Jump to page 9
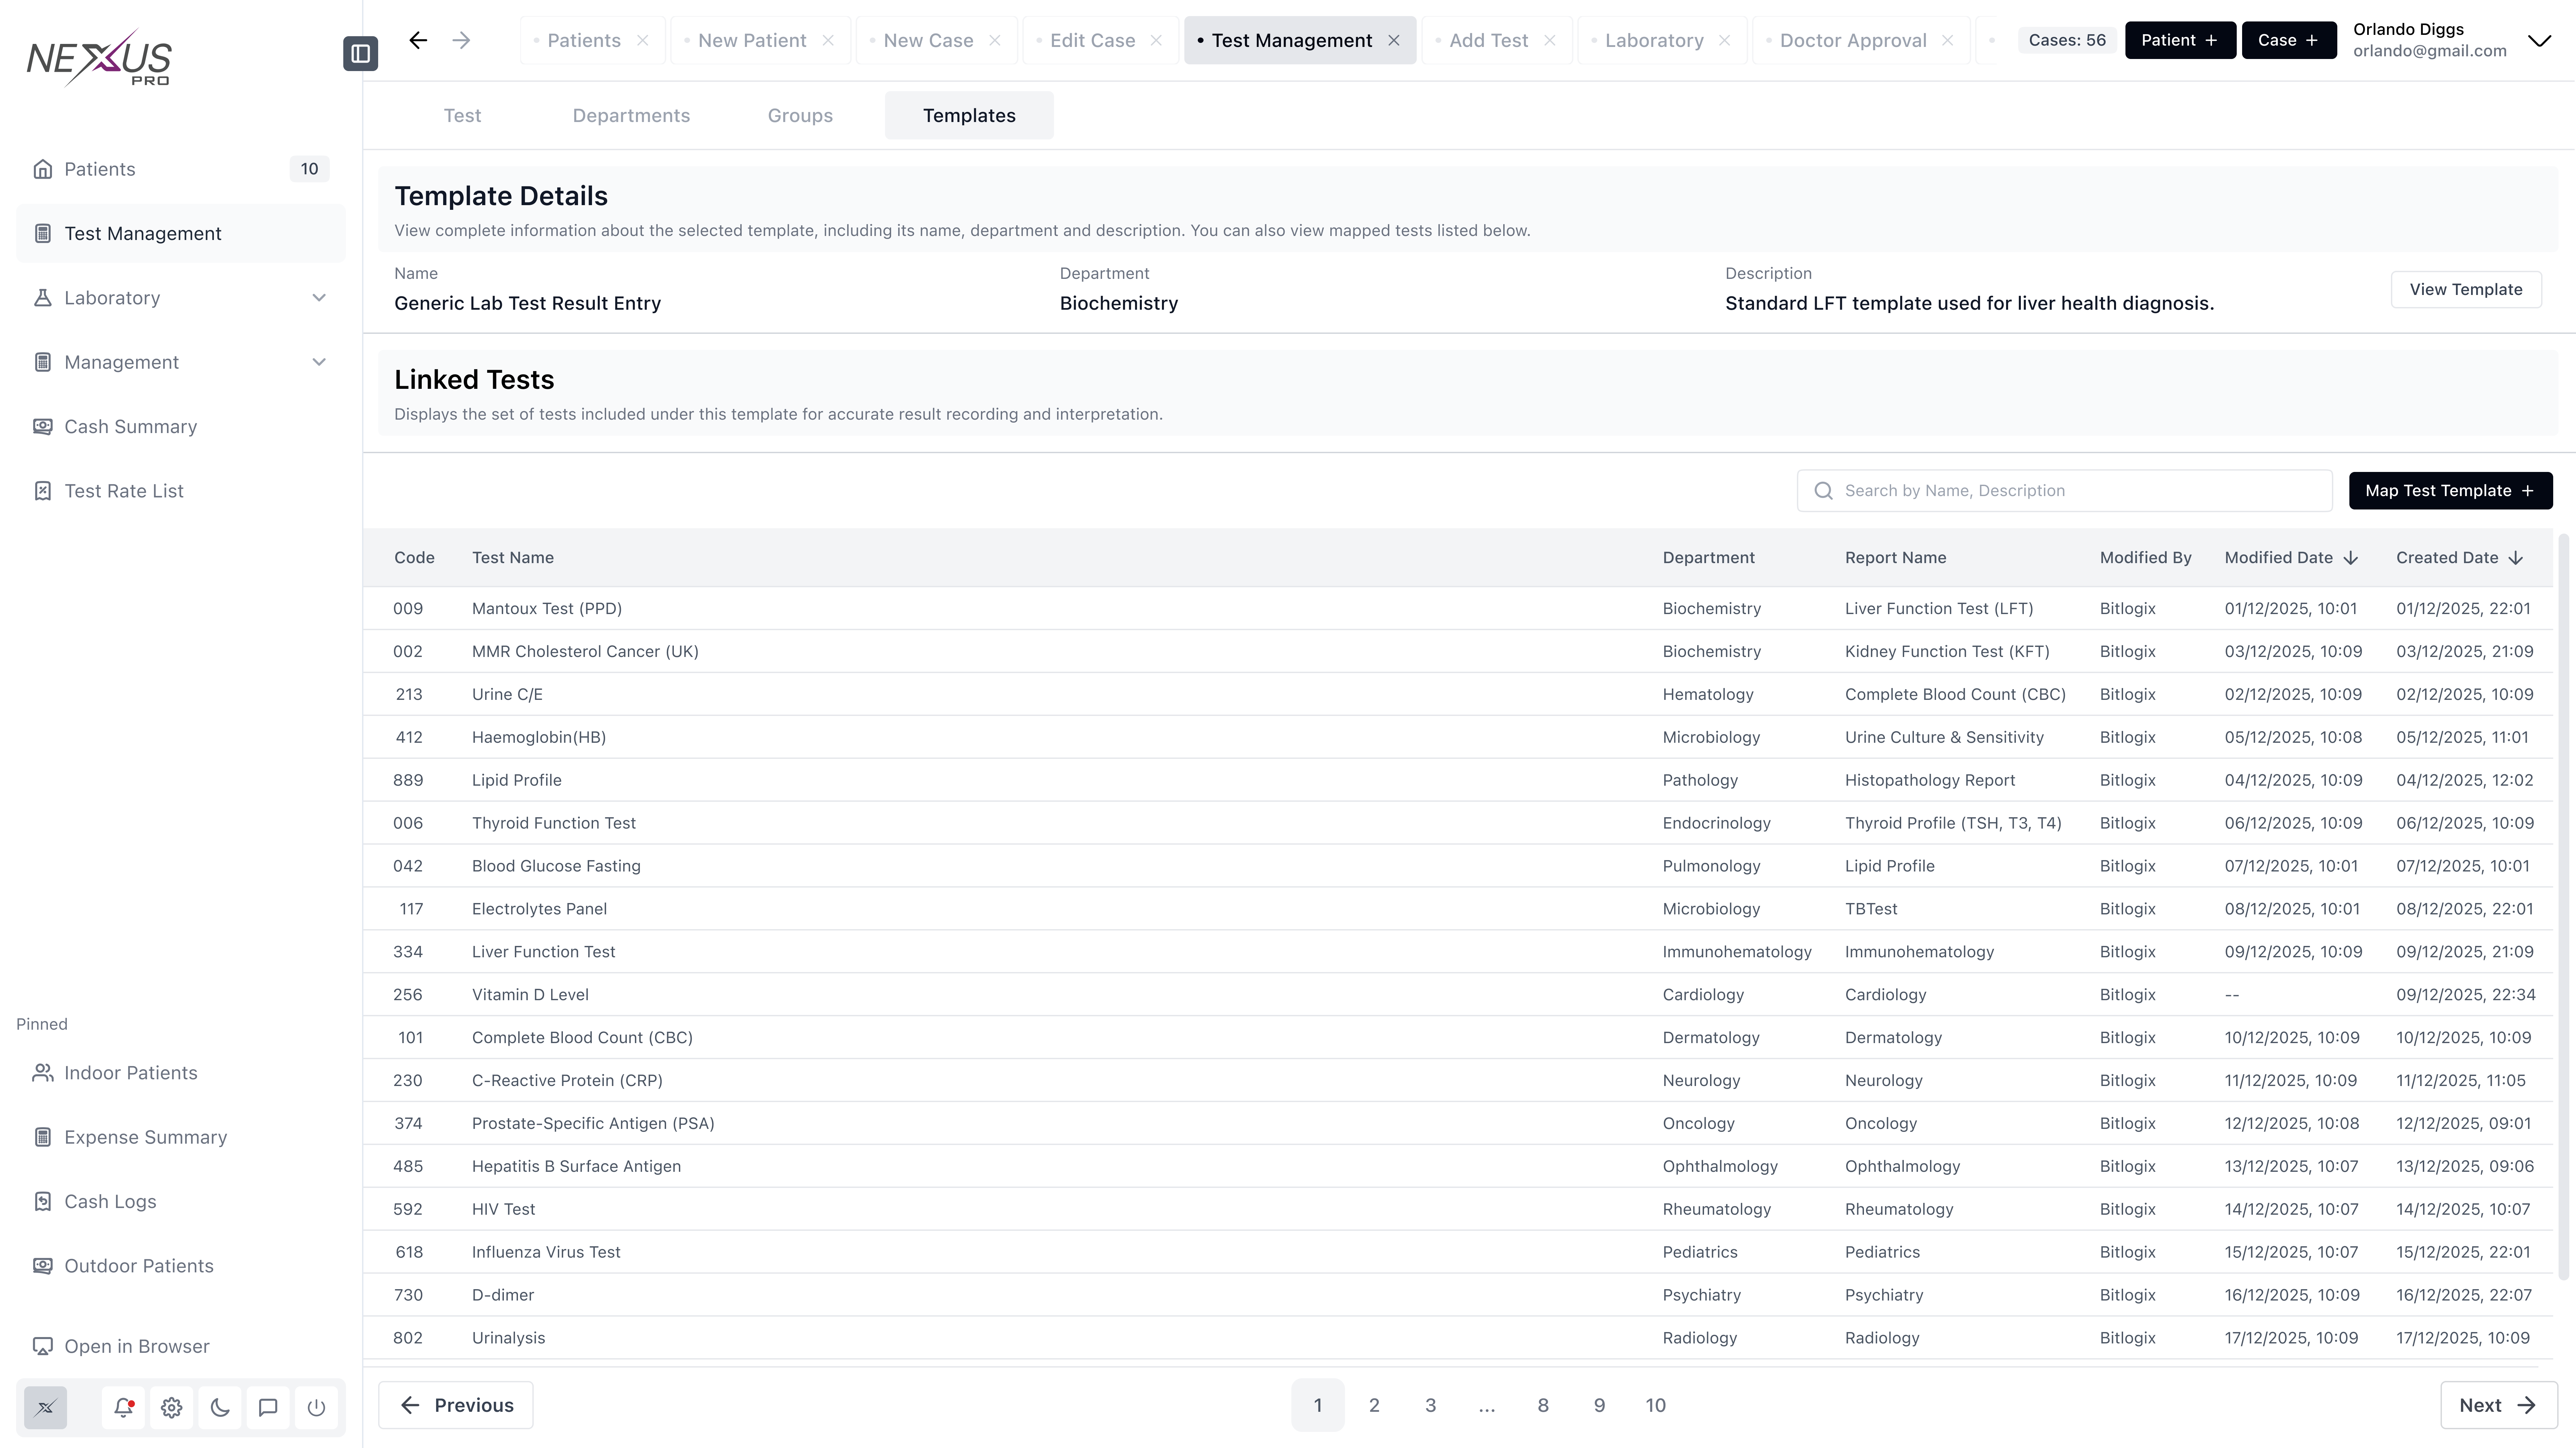Viewport: 2576px width, 1448px height. click(x=1599, y=1405)
